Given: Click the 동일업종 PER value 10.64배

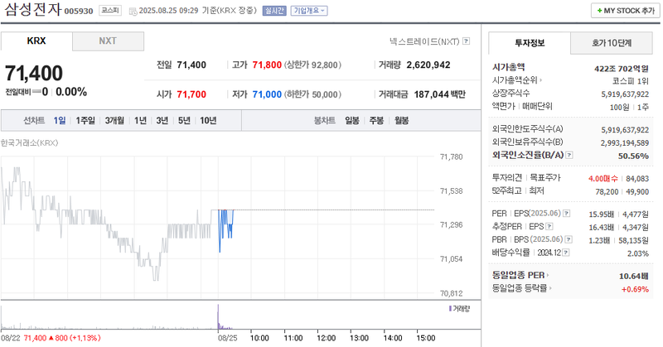Looking at the screenshot, I should (634, 276).
